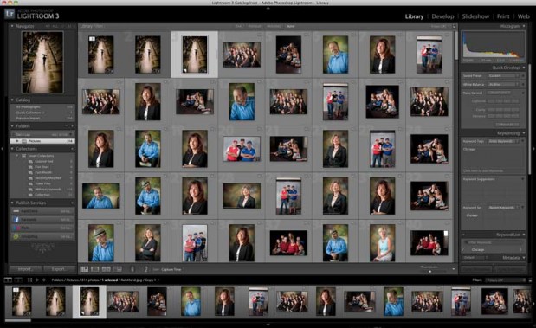Lock the Library Filter bar
This screenshot has width=536, height=328.
454,26
